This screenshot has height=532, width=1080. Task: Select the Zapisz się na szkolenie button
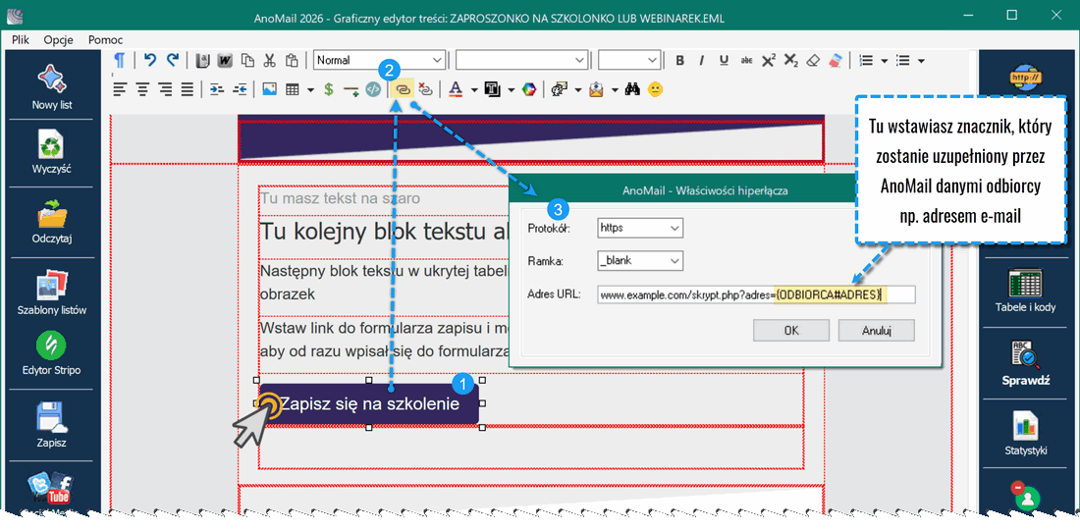(368, 404)
